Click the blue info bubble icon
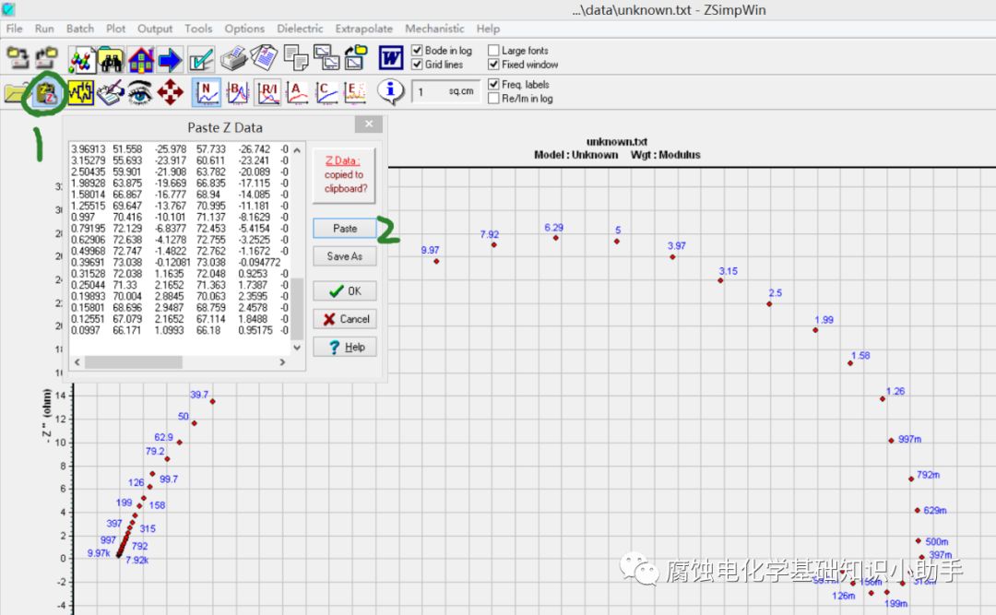This screenshot has width=996, height=615. (x=391, y=91)
